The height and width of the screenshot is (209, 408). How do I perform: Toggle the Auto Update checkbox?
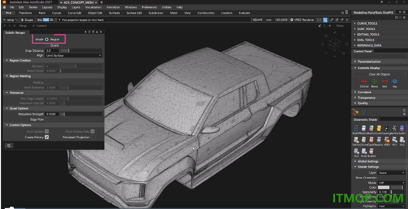[47, 132]
